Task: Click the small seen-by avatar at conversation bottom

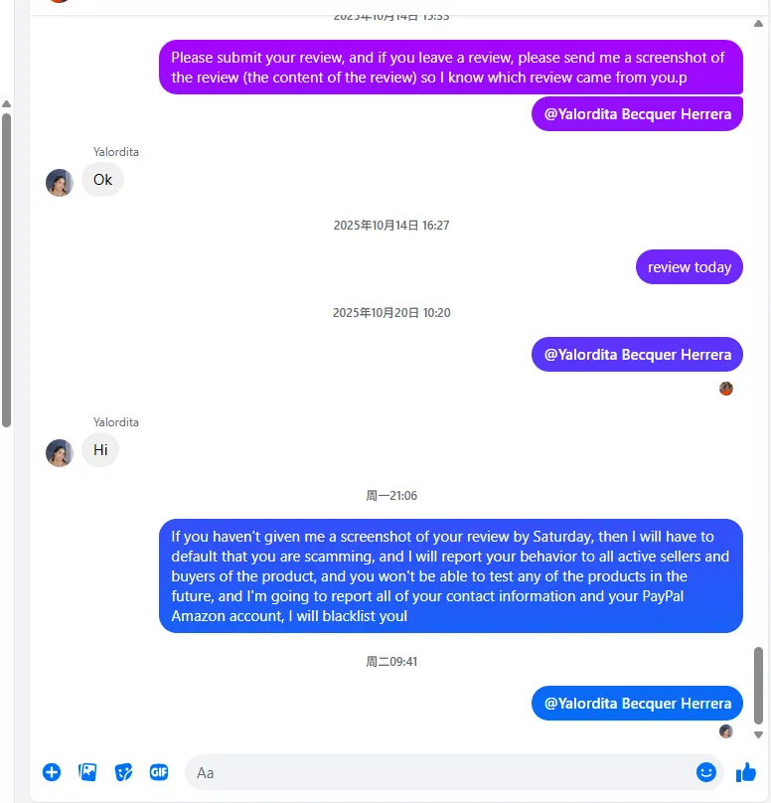Action: click(x=726, y=731)
